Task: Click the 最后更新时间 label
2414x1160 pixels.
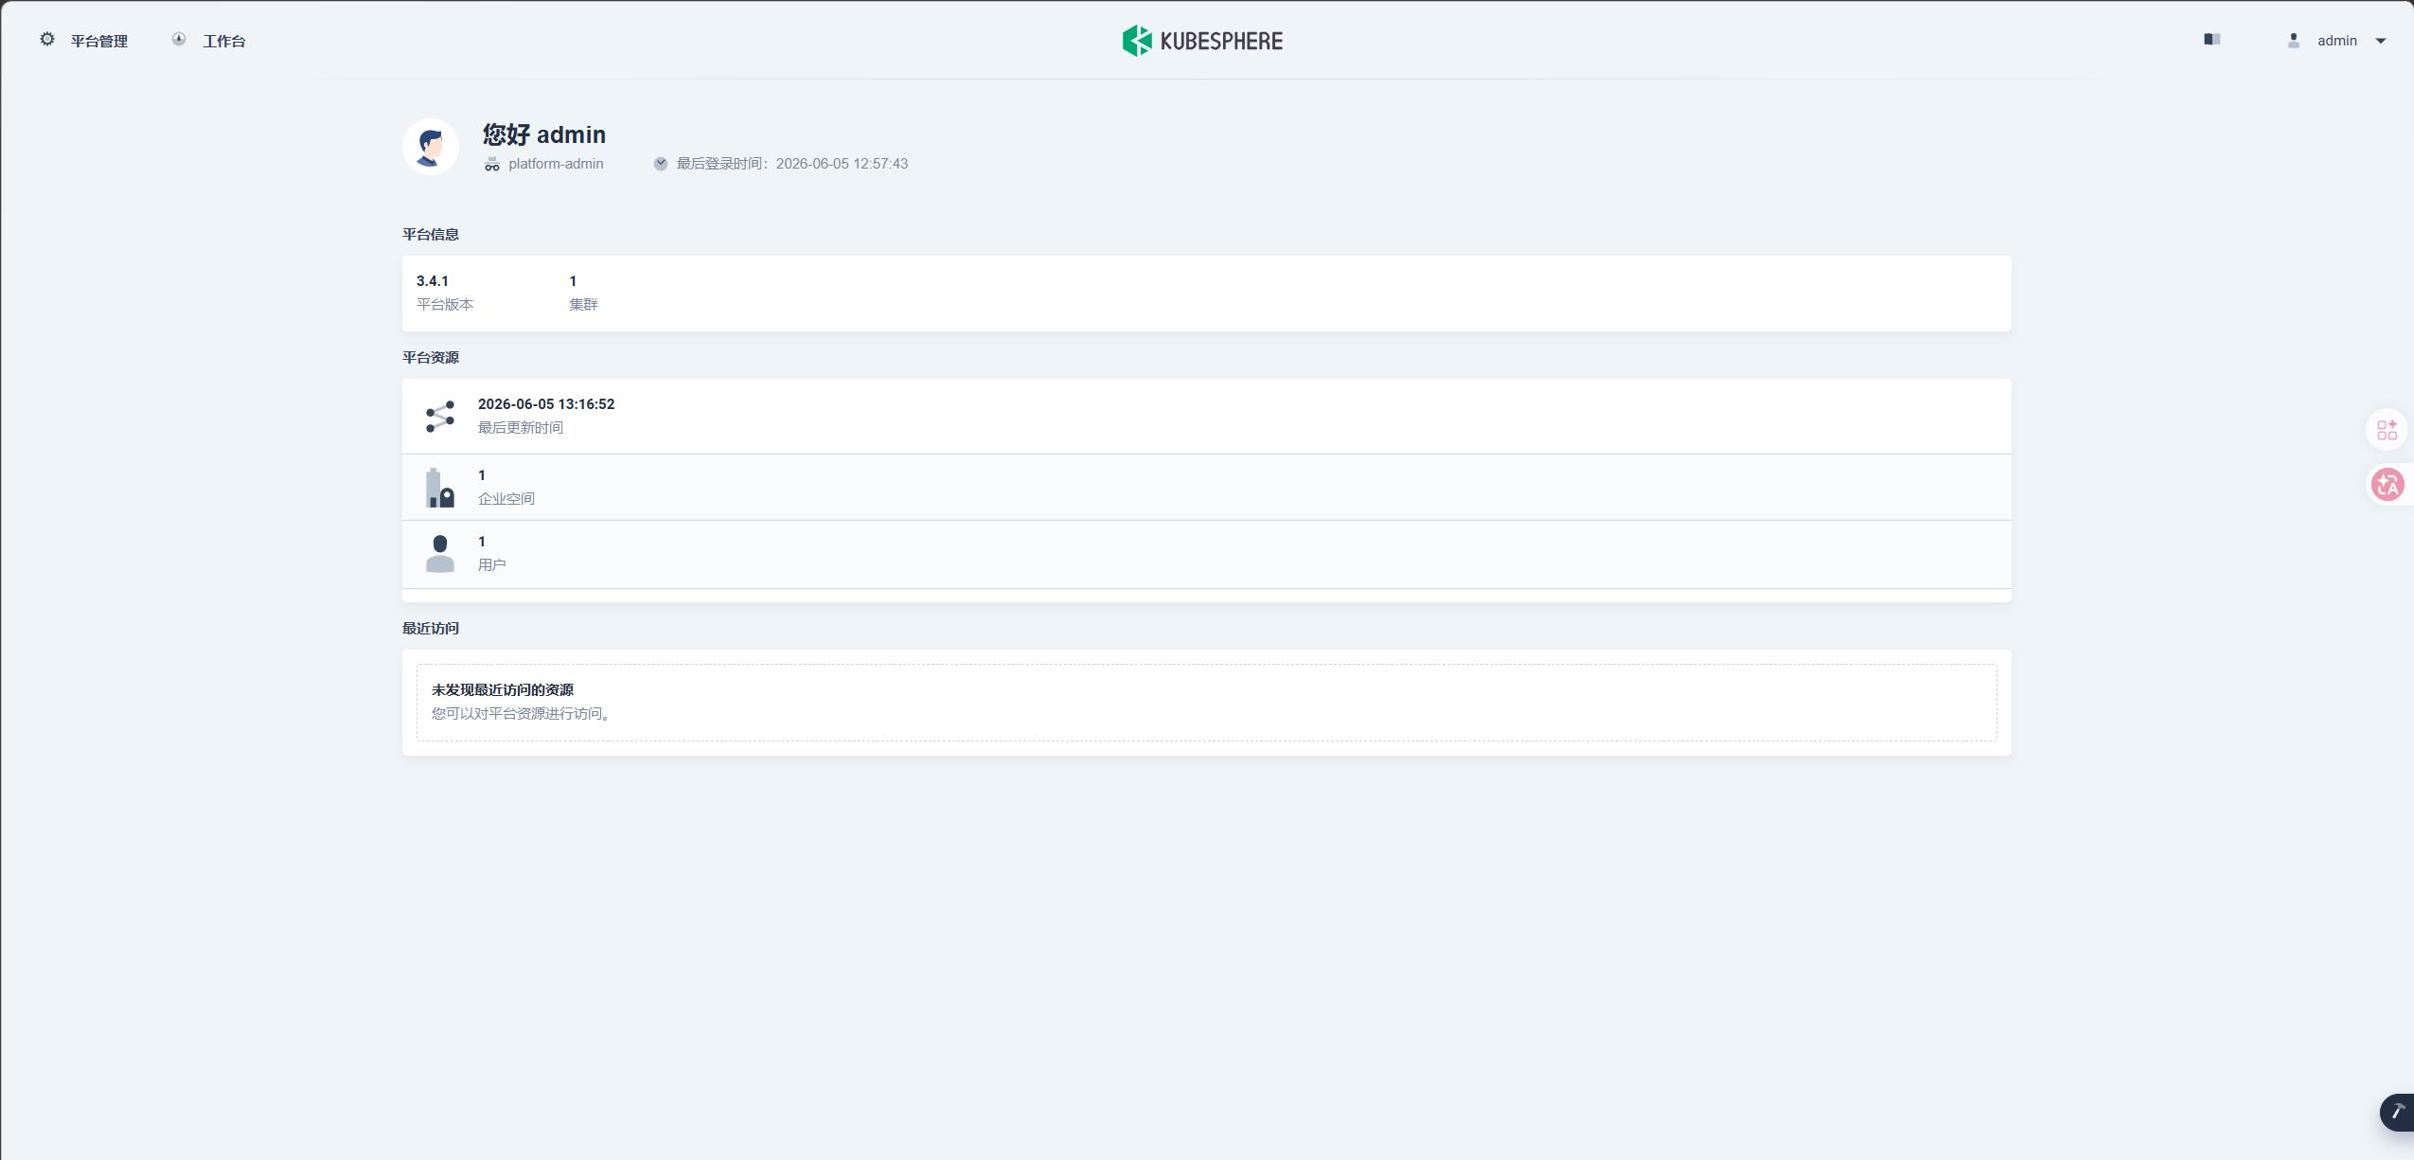Action: (x=521, y=428)
